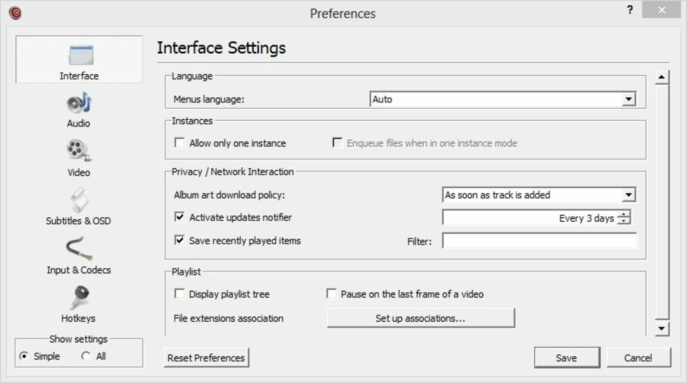687x383 pixels.
Task: Cancel the Preferences dialog
Action: pyautogui.click(x=639, y=358)
